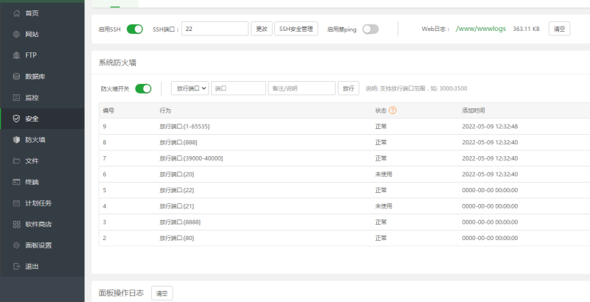
Task: Go to the 计划任务 menu item
Action: pos(42,203)
